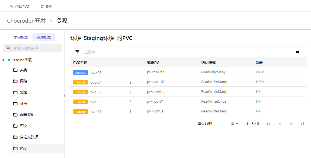Click the 创建PVC button
The height and width of the screenshot is (158, 311).
coord(20,6)
